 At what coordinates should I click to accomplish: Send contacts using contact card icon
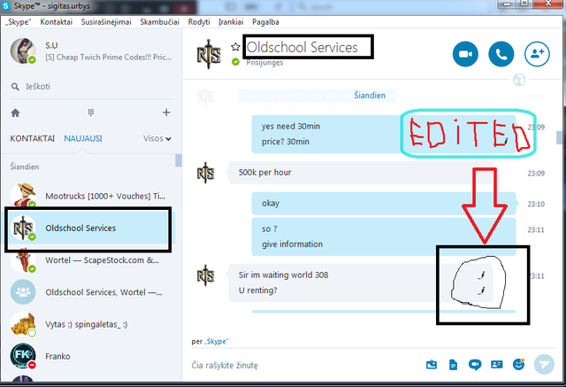tap(497, 364)
